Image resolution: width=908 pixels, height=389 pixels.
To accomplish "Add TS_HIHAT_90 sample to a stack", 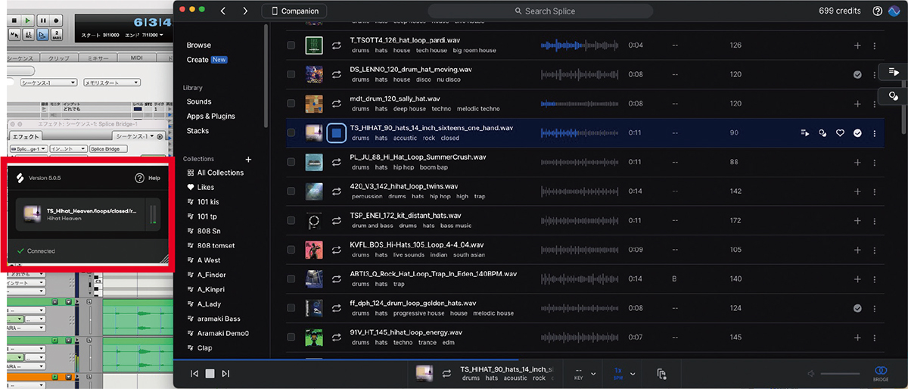I will [805, 133].
